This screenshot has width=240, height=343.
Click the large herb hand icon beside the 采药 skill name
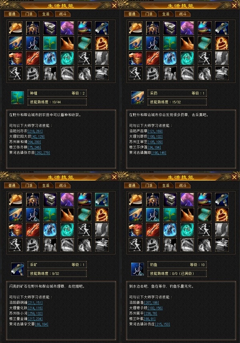click(x=138, y=97)
